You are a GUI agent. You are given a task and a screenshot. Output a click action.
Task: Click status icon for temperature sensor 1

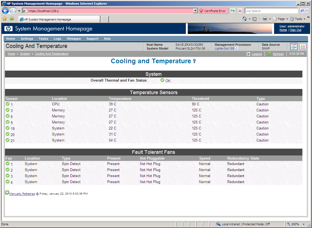click(8, 104)
